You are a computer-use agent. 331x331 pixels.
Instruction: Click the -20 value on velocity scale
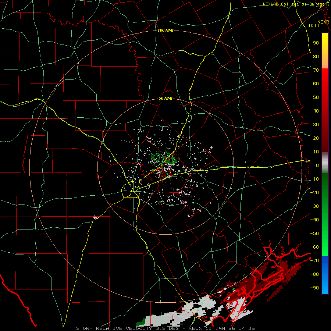(314, 192)
